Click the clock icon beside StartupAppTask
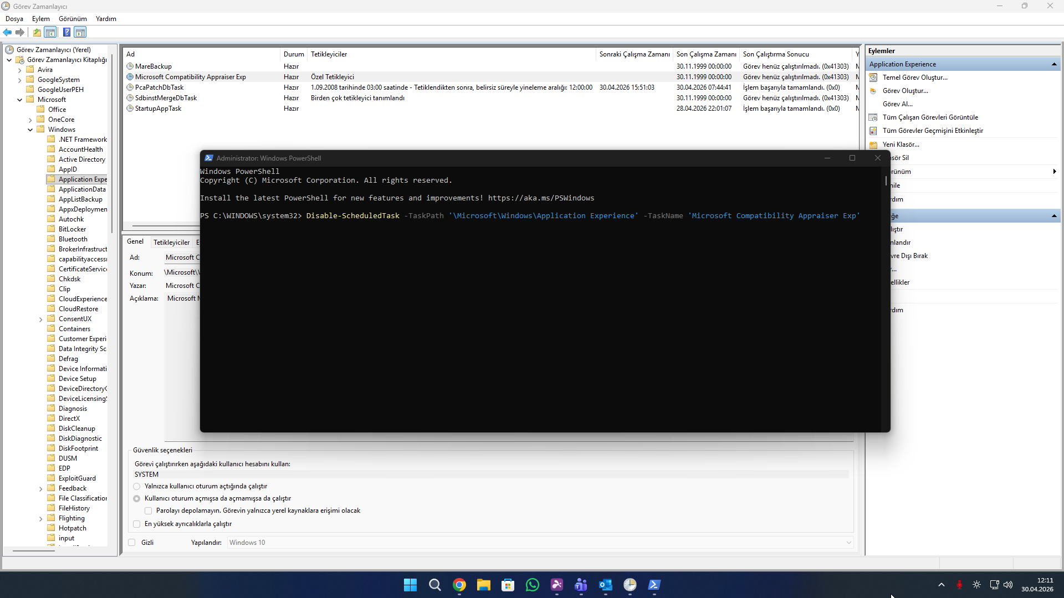The width and height of the screenshot is (1064, 598). 130,109
